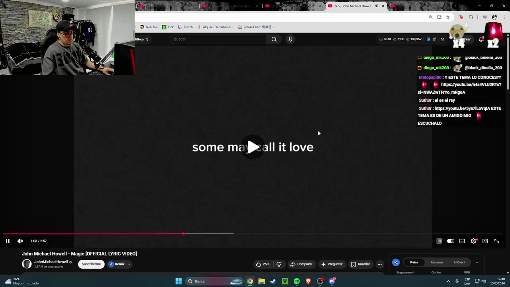The image size is (510, 287).
Task: Open Discord from the taskbar
Action: (332, 281)
